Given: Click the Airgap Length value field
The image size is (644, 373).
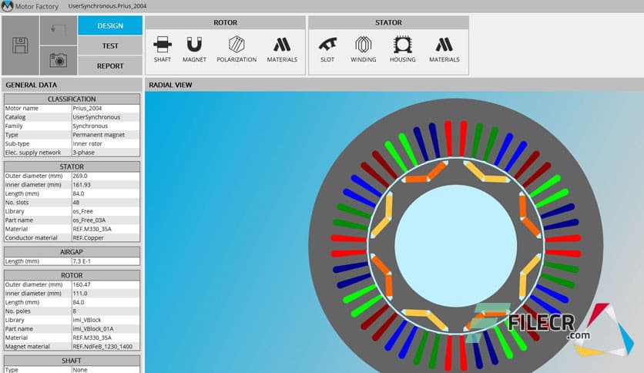Looking at the screenshot, I should 105,261.
